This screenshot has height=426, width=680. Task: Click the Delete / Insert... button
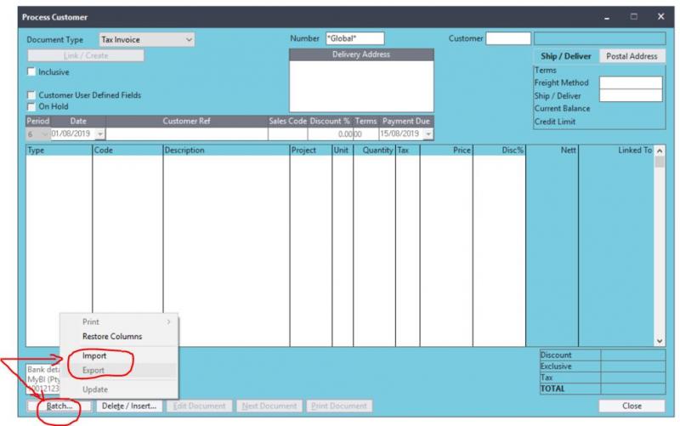(x=129, y=406)
